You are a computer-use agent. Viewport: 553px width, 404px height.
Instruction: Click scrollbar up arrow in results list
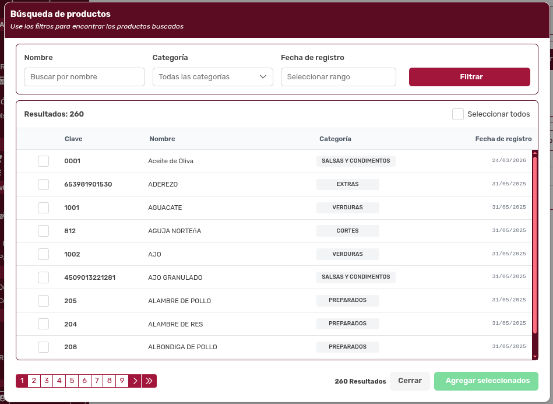[x=535, y=153]
